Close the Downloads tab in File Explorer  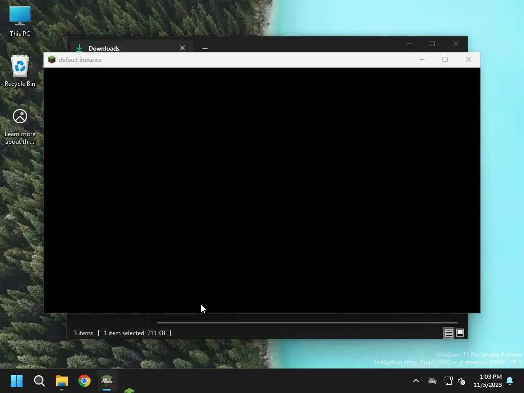(183, 48)
